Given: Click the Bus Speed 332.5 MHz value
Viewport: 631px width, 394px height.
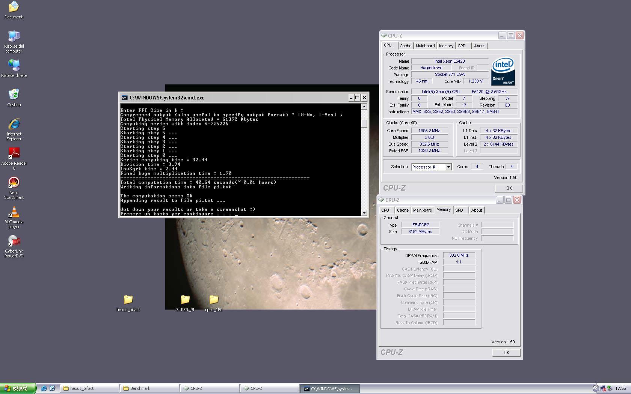Looking at the screenshot, I should point(429,144).
